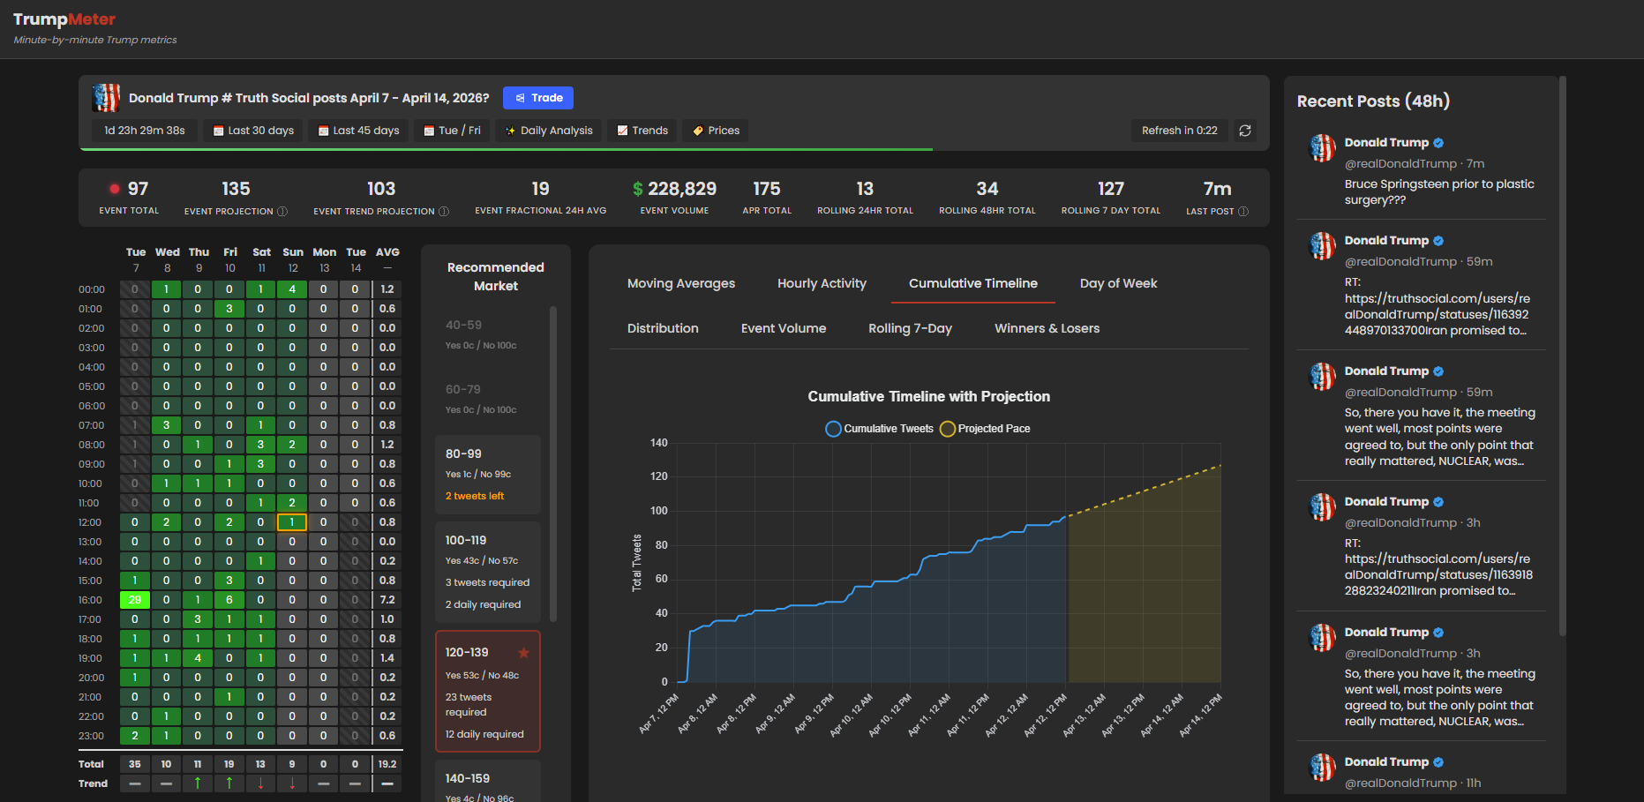Toggle Projected Pace legend series
This screenshot has width=1644, height=802.
(985, 429)
